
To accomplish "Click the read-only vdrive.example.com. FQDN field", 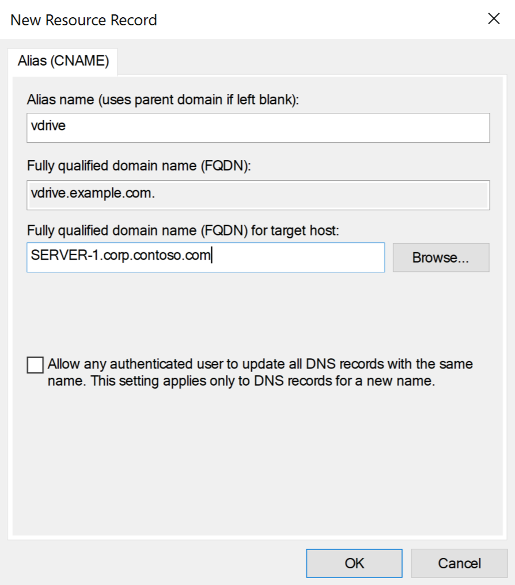I will (258, 195).
